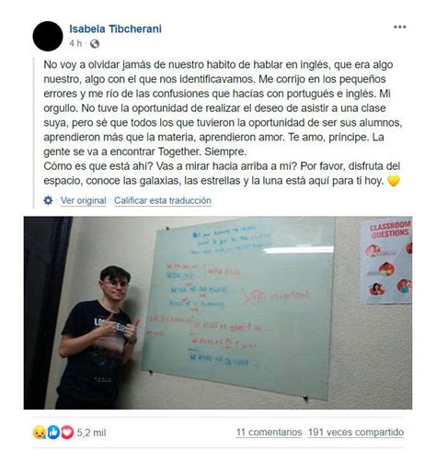The image size is (436, 473).
Task: Click the red heart reaction icon
Action: [67, 433]
